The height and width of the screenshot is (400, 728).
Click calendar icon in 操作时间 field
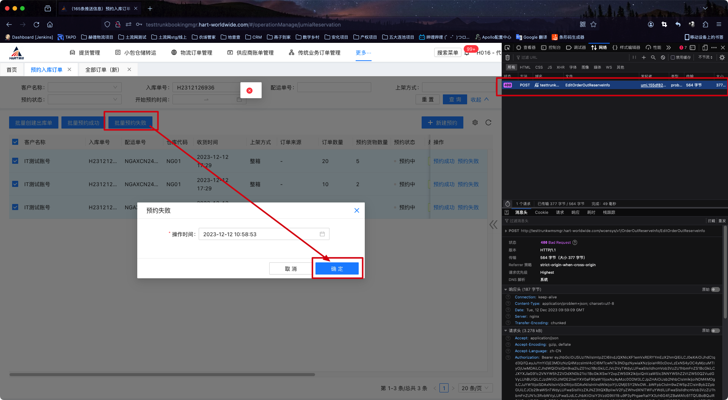pyautogui.click(x=322, y=234)
